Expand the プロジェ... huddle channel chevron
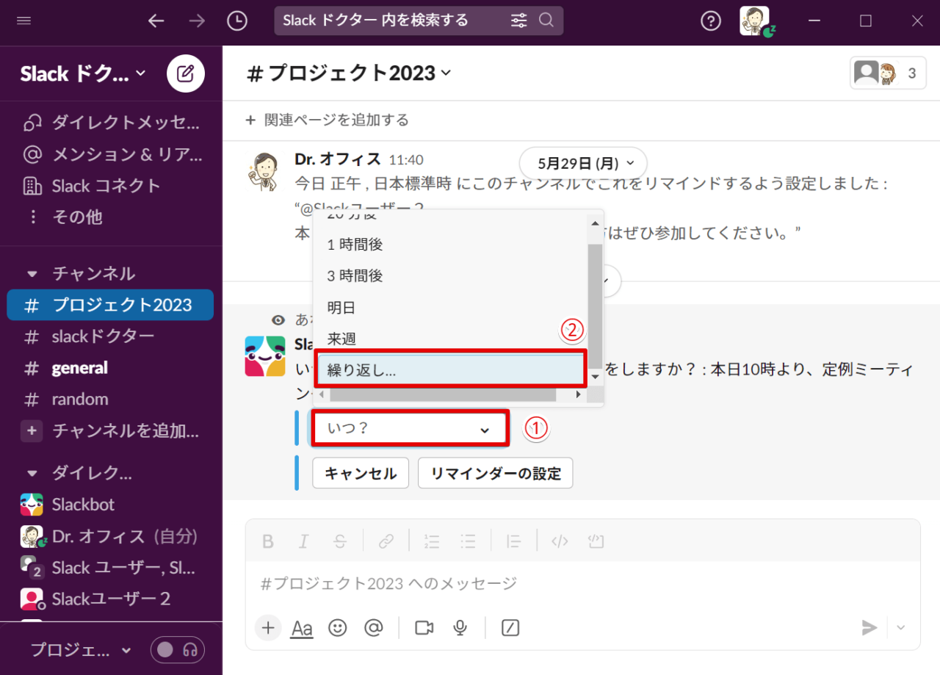The image size is (940, 675). pos(126,651)
